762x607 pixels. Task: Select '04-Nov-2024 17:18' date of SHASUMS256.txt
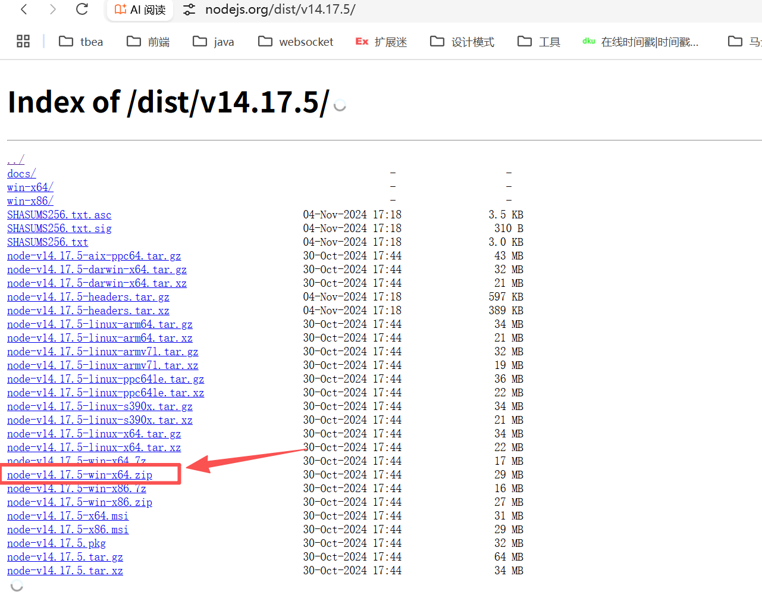(352, 242)
